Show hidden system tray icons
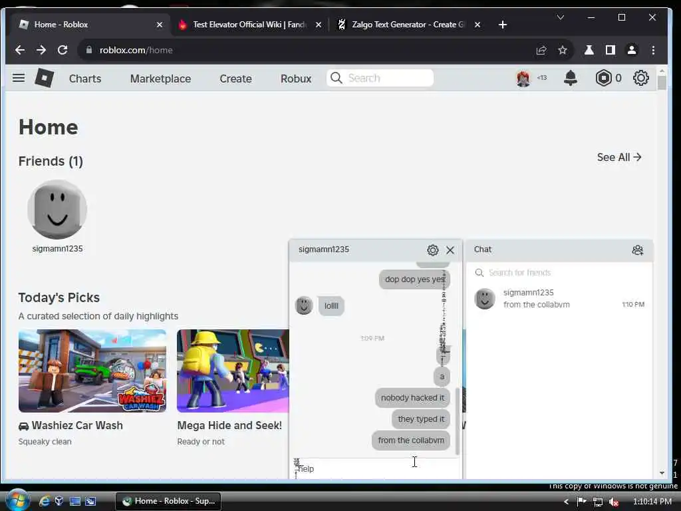The height and width of the screenshot is (511, 681). (x=566, y=502)
